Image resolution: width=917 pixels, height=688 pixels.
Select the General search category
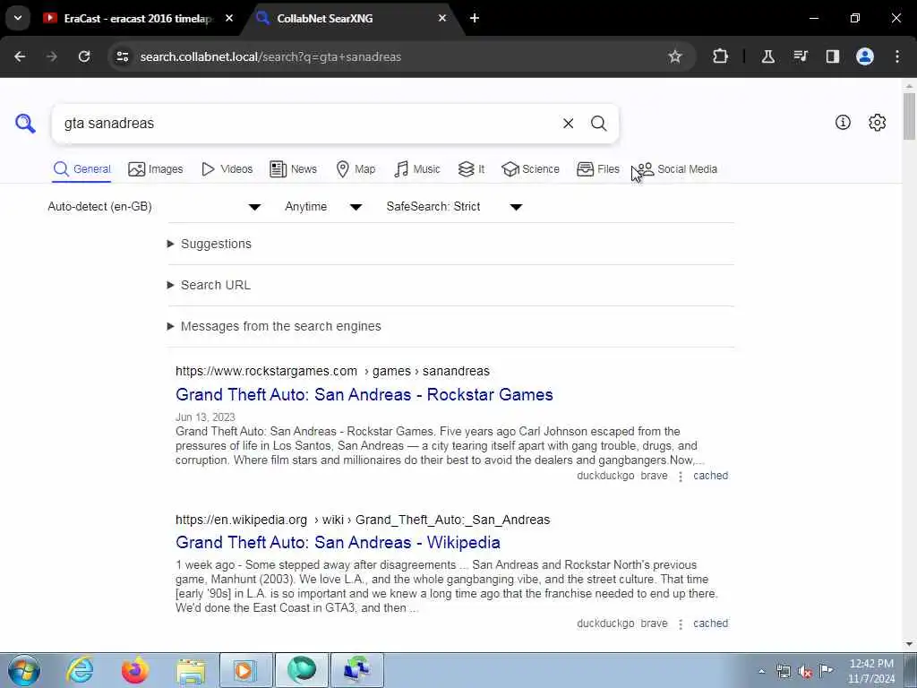tap(81, 169)
